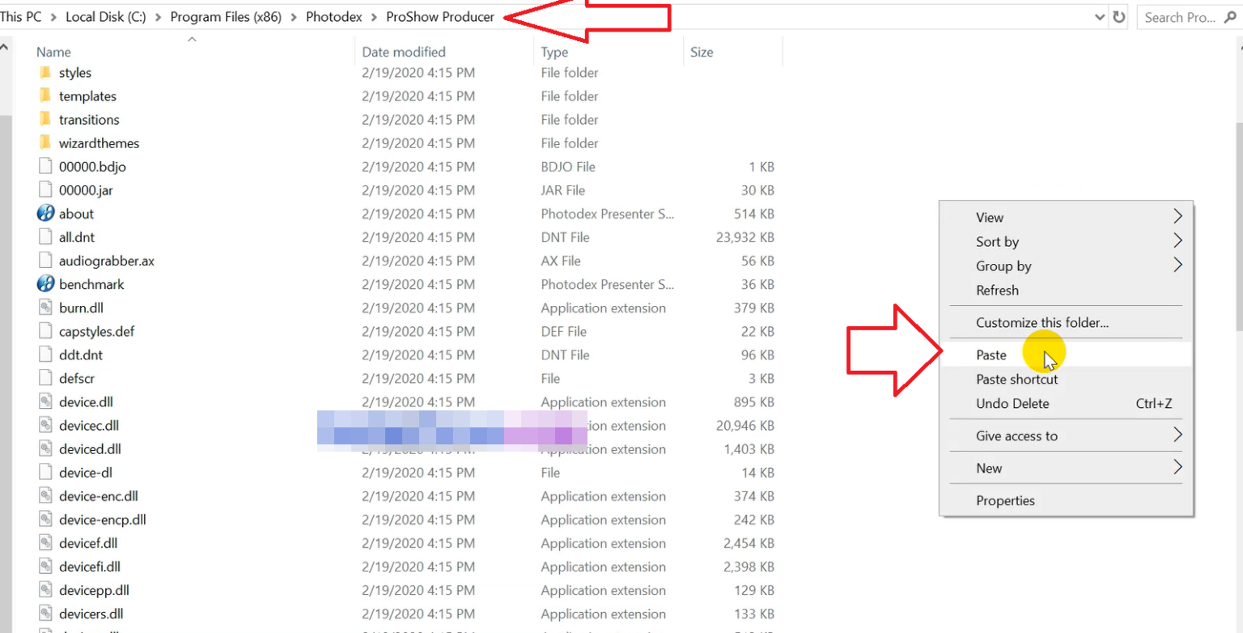
Task: Click the styles folder icon
Action: pos(45,73)
